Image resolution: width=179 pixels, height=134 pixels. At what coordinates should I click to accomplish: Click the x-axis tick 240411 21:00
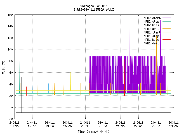click(x=103, y=125)
